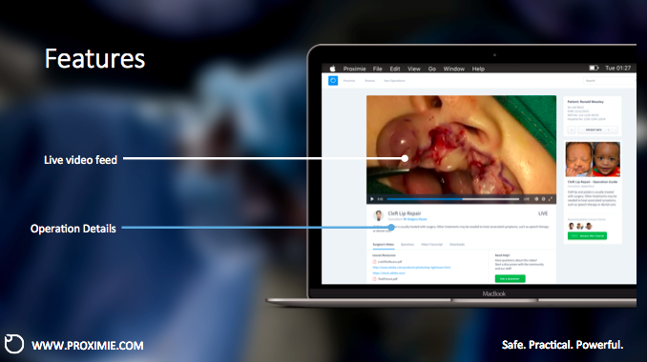The image size is (647, 362).
Task: Check the battery status icon
Action: click(594, 68)
